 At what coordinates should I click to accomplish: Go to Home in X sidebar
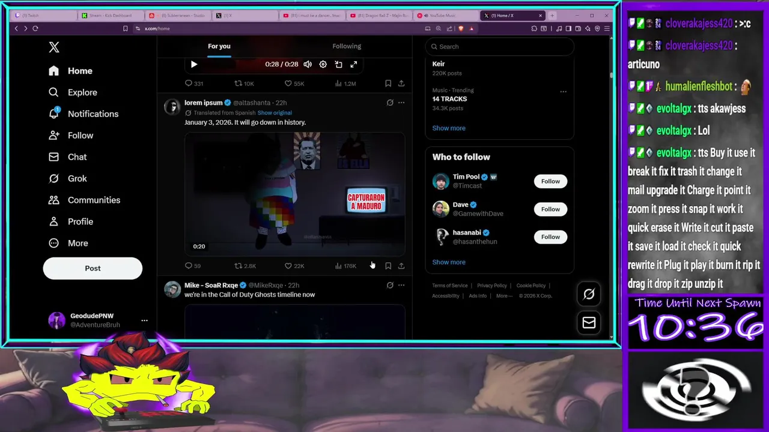point(71,71)
